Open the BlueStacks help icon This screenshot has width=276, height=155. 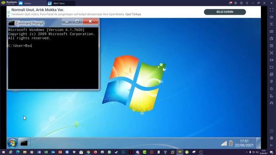(x=241, y=3)
